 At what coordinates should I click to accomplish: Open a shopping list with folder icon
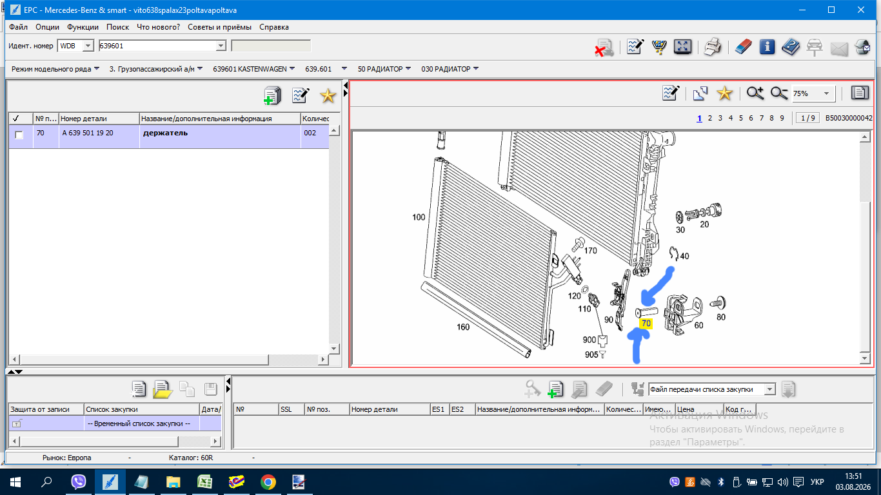click(x=163, y=389)
